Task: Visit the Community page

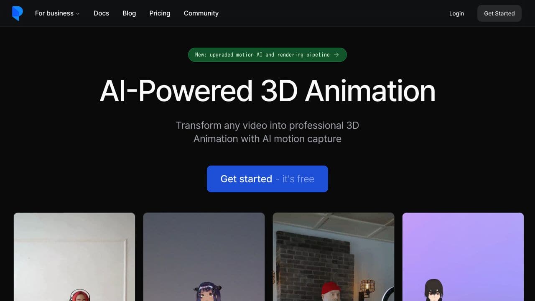Action: [201, 13]
